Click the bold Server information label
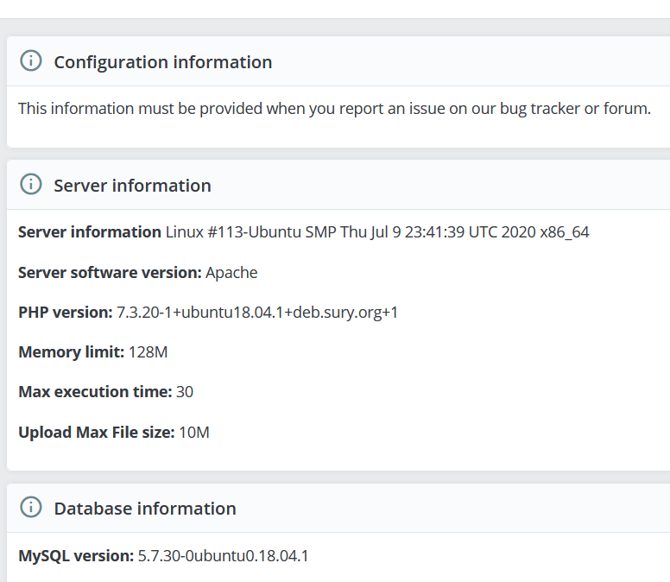 (x=90, y=232)
